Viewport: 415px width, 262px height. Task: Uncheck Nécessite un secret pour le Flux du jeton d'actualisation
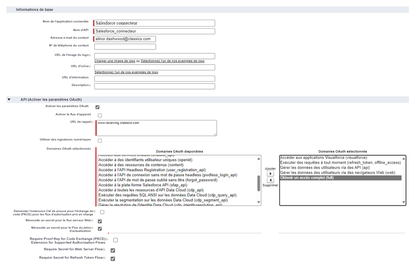point(100,228)
